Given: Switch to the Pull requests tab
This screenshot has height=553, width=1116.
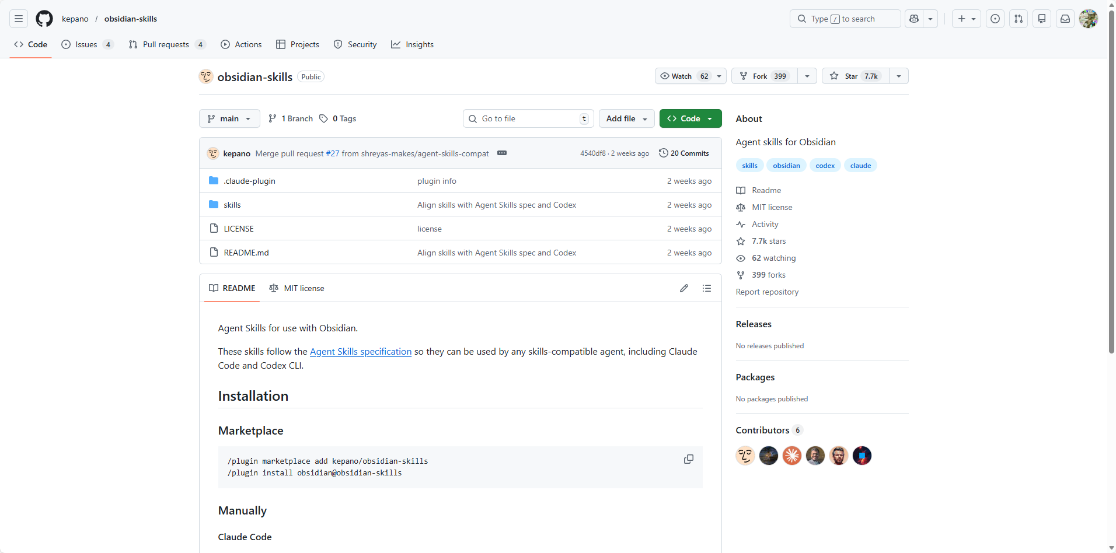Looking at the screenshot, I should [x=167, y=44].
